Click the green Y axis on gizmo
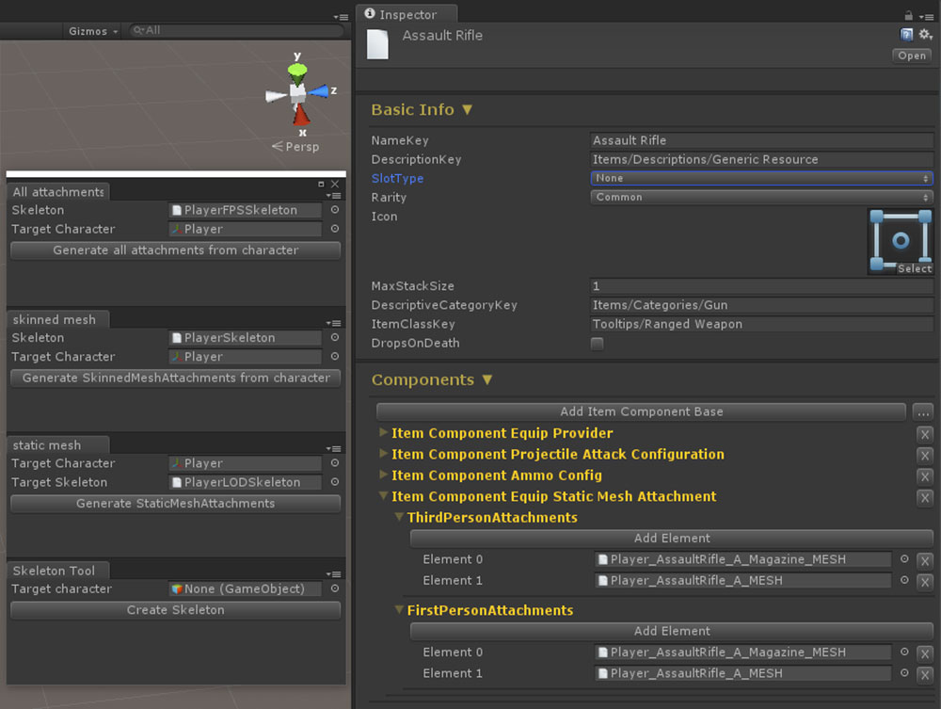Screen dimensions: 941x709 tap(297, 70)
